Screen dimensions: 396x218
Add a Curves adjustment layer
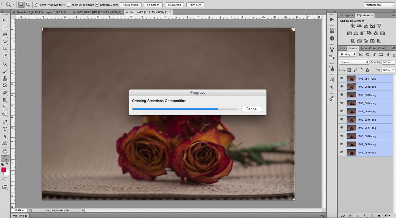coord(366,26)
